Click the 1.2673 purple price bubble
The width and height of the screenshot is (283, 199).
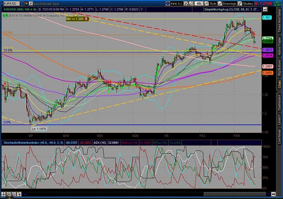point(268,50)
